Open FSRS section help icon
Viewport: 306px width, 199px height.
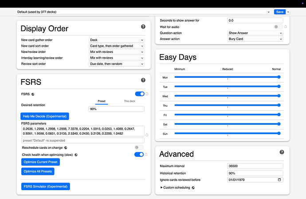pyautogui.click(x=143, y=80)
